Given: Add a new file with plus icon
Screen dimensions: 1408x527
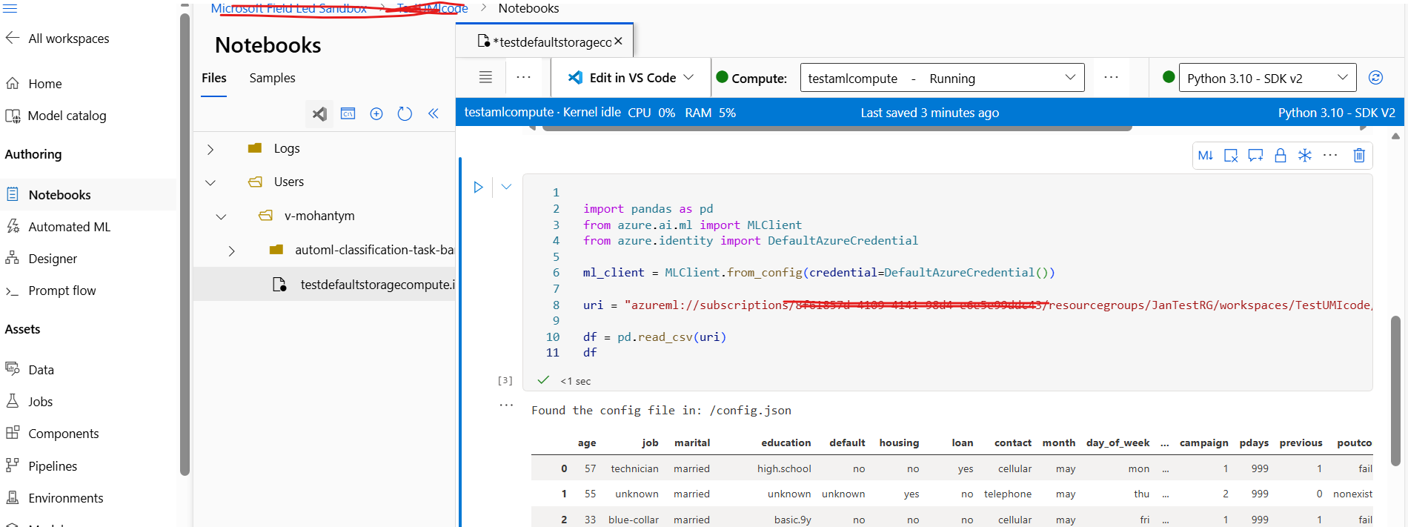Looking at the screenshot, I should point(376,113).
